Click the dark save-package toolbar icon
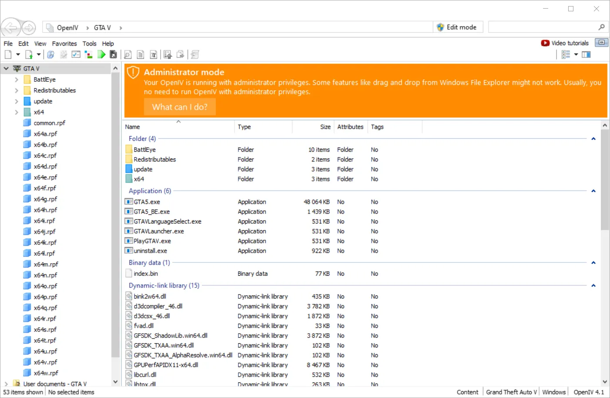The image size is (610, 398). [x=113, y=54]
